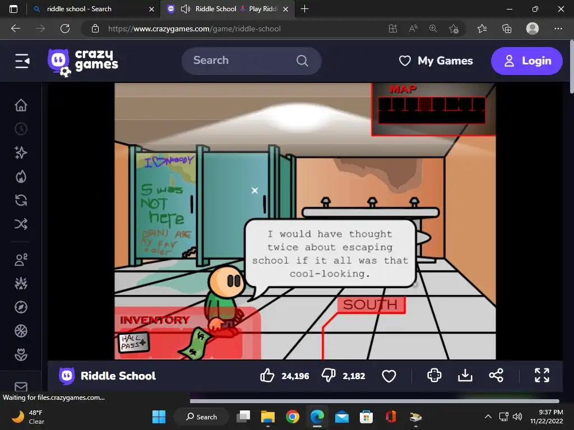Open Recently played clock icon
This screenshot has height=430, width=574.
tap(21, 129)
